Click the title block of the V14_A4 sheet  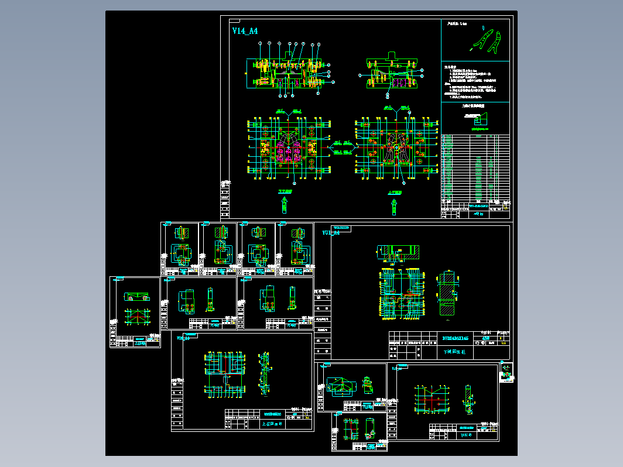click(475, 211)
